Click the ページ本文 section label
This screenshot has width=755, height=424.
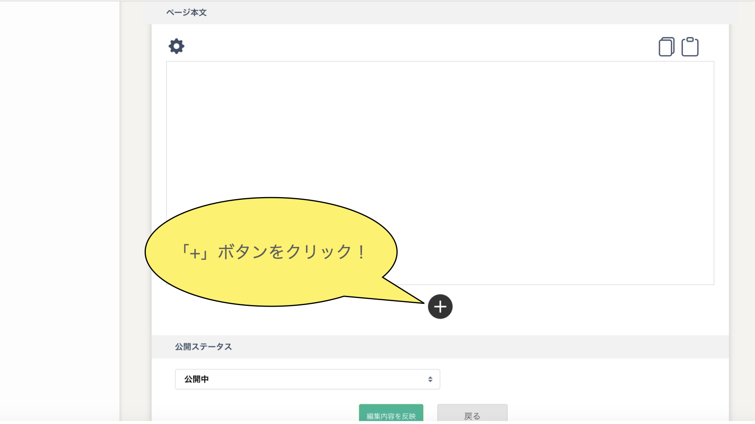tap(186, 13)
